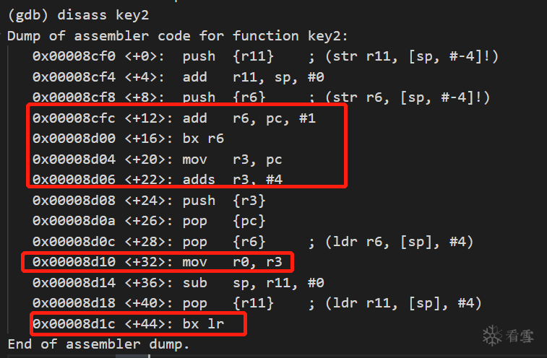
Task: Select the pop {pc} instruction line
Action: (x=149, y=221)
